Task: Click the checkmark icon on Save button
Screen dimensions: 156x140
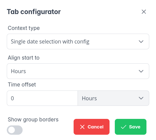Action: (123, 127)
